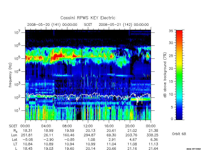Screen dimensions: 201x150
Task: Click the longitude value "26.11"
Action: [48, 135]
